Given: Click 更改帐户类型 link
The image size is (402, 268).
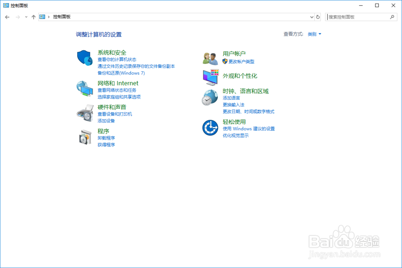Looking at the screenshot, I should pyautogui.click(x=242, y=61).
